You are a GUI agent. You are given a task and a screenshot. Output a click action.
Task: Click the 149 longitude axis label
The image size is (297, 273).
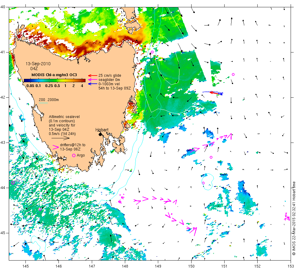click(158, 266)
